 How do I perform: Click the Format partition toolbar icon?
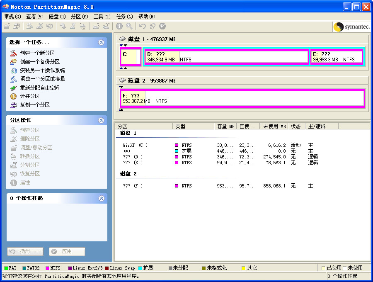[73, 26]
